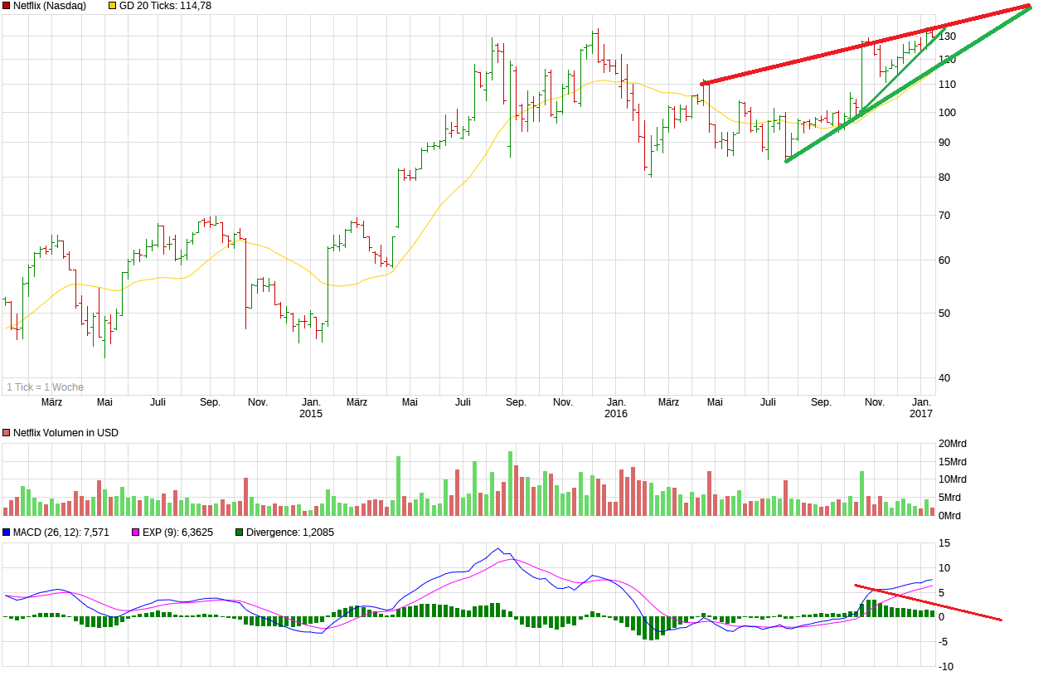Image resolution: width=1053 pixels, height=676 pixels.
Task: Click the EXP (9): 6,3625 legend text
Action: pos(178,533)
